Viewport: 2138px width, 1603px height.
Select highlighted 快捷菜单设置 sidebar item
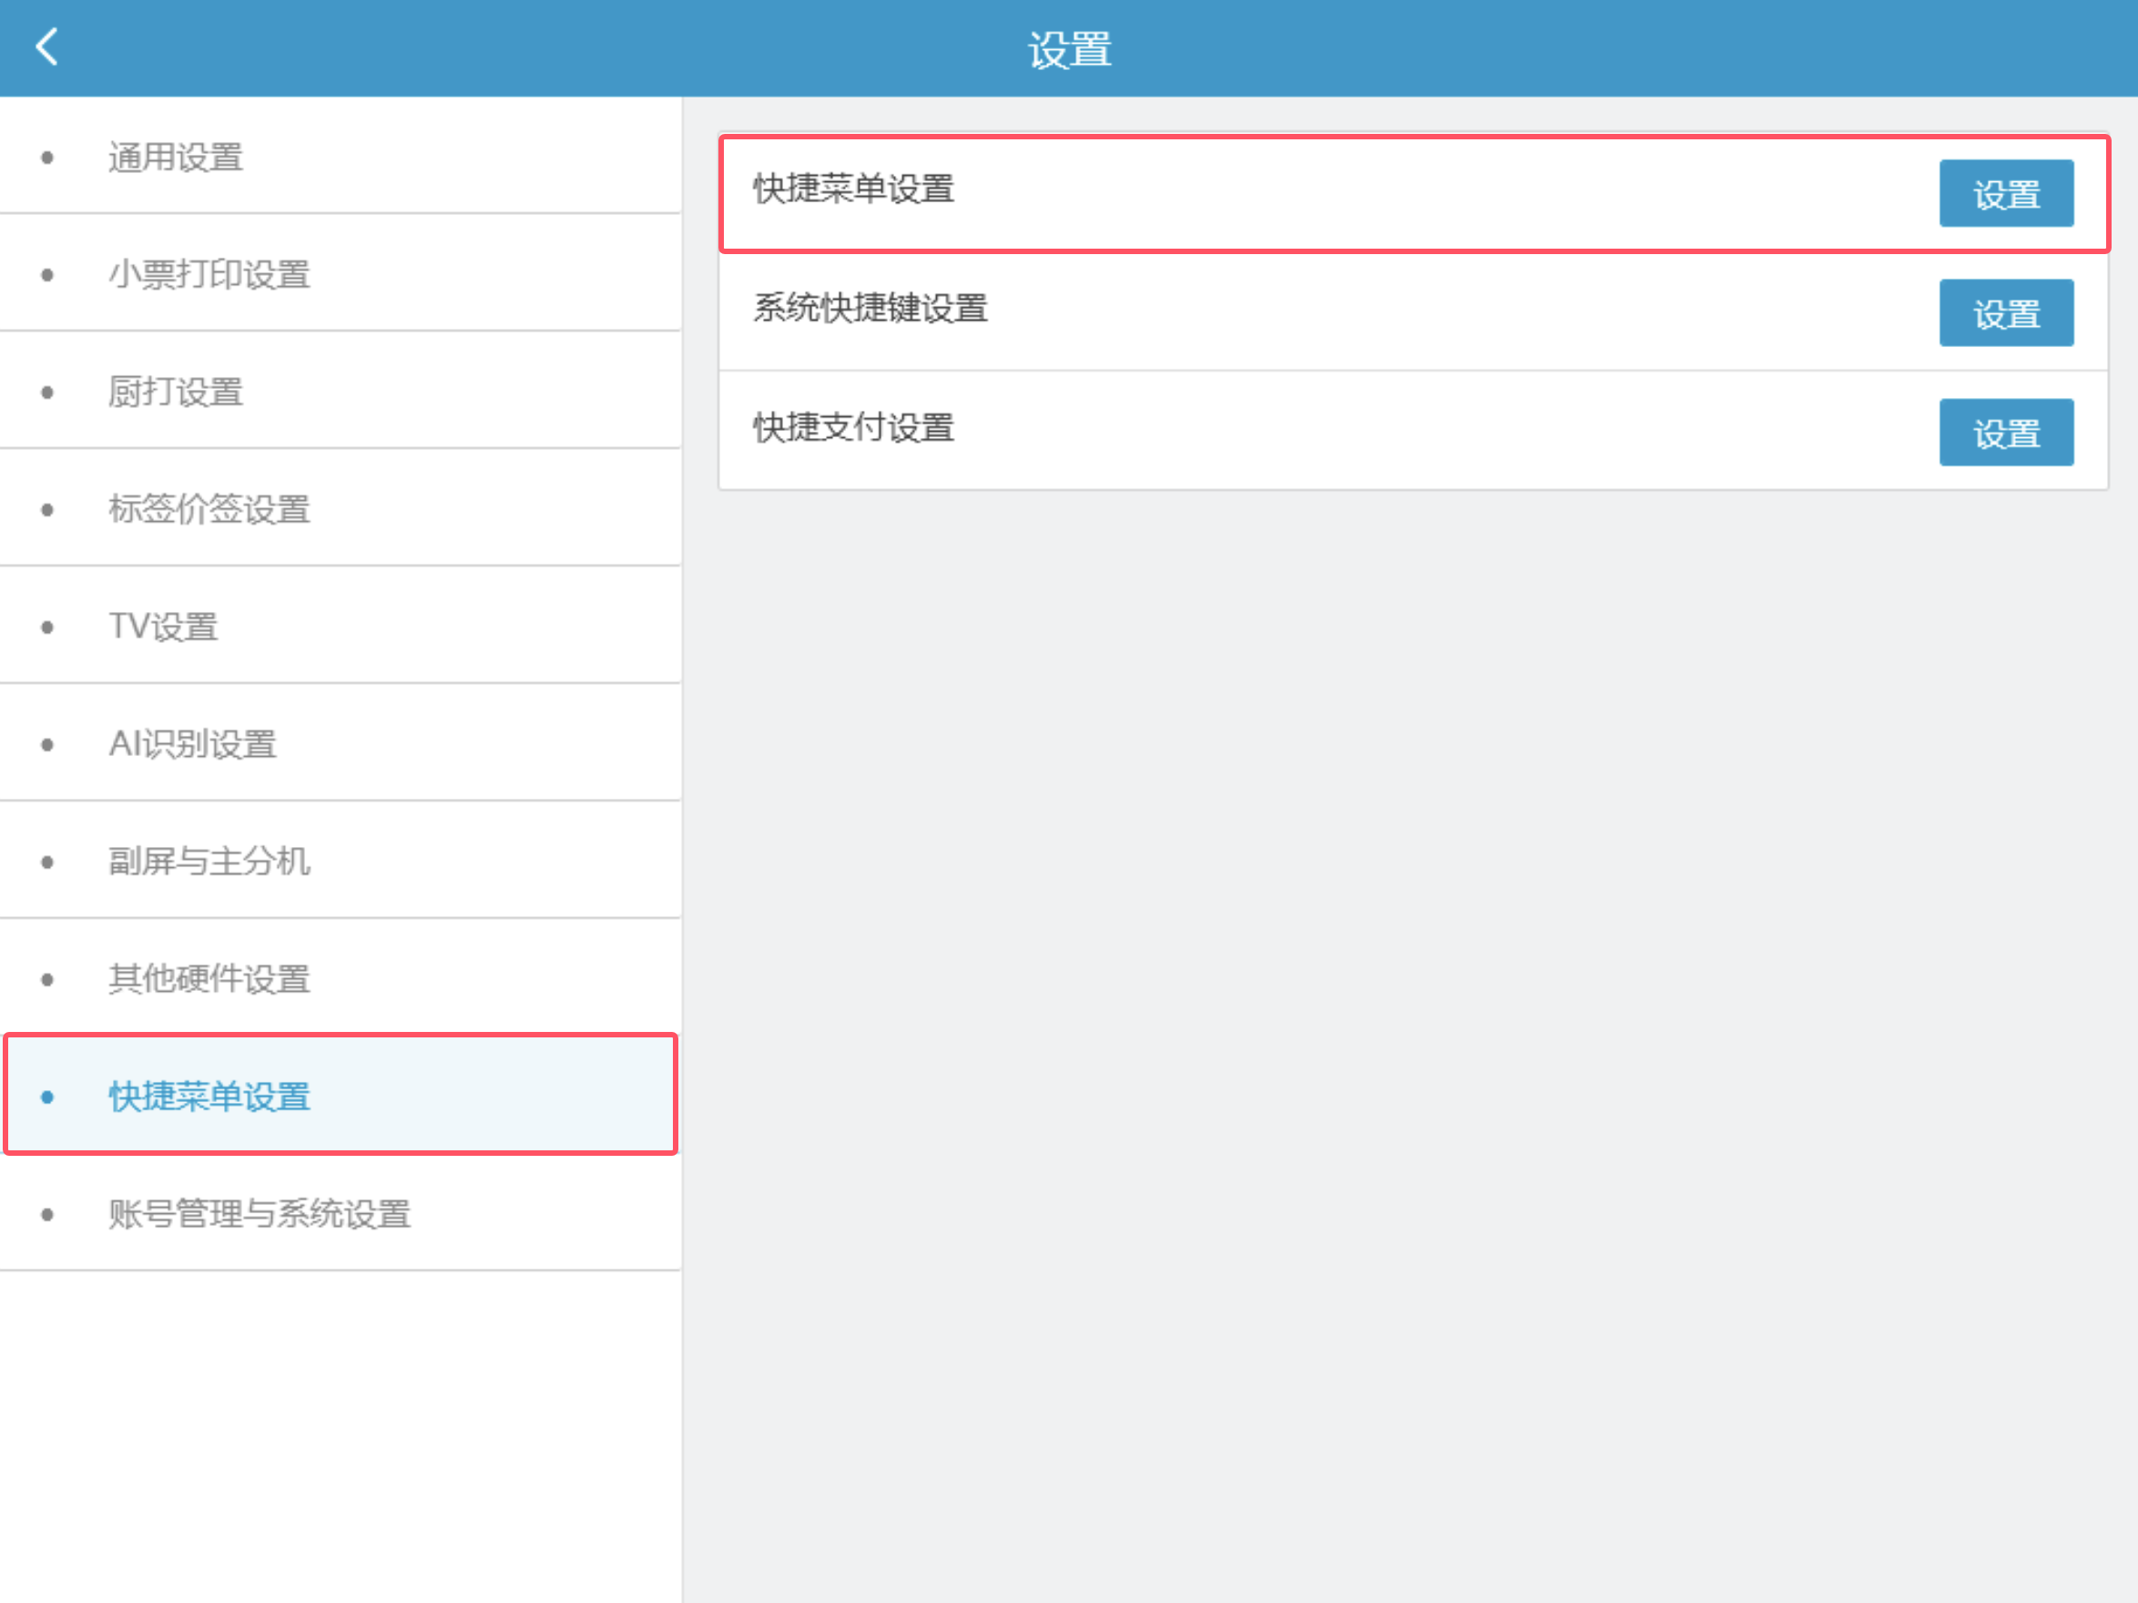[209, 1097]
